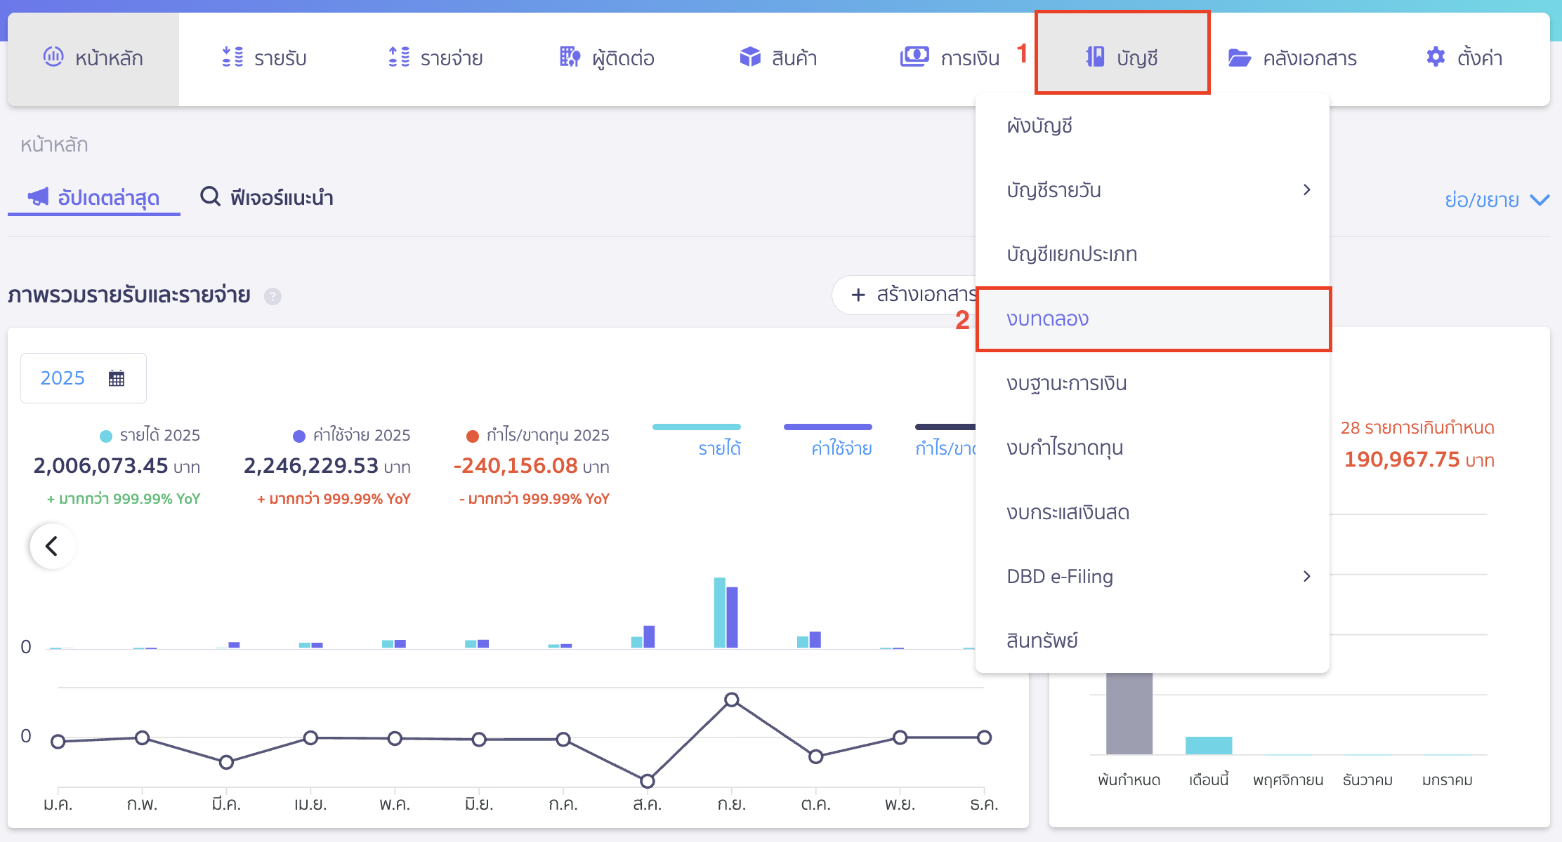The image size is (1562, 842).
Task: Open the ตั้งค่า settings gear icon
Action: point(1436,57)
